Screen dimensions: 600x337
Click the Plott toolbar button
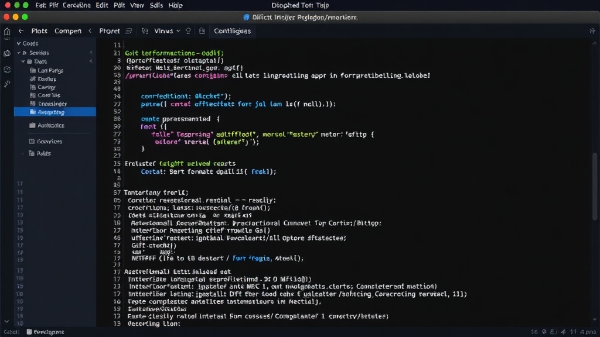tap(39, 31)
